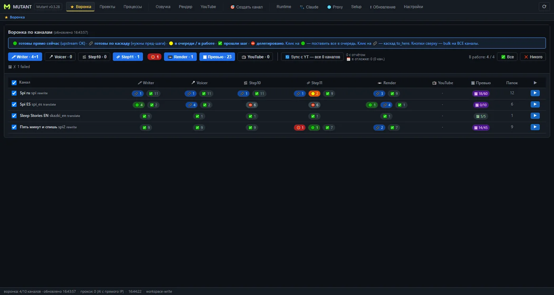This screenshot has width=554, height=295.
Task: Open the YouTube tab in top navigation
Action: coord(208,7)
